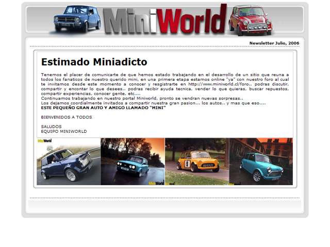
Task: Click the blue Mini car in the header
Action: click(78, 19)
